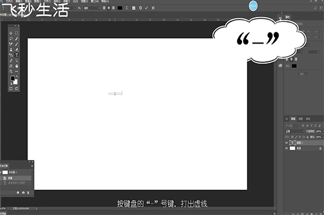This screenshot has width=324, height=215.
Task: Reset default foreground and background colors
Action: 11,84
